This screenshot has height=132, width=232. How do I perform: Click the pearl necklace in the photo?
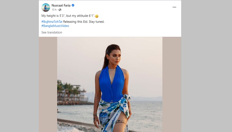pyautogui.click(x=112, y=69)
